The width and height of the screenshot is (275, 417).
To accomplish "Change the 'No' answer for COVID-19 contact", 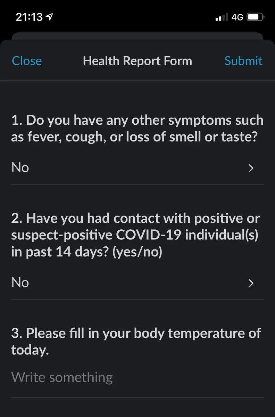I will [x=20, y=283].
